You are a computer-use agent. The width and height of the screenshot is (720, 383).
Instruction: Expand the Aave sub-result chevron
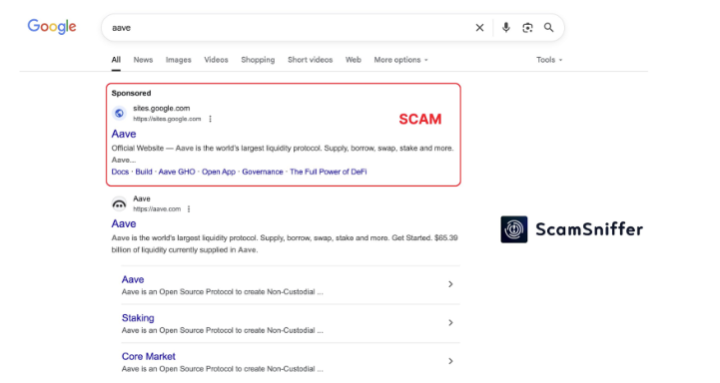point(450,284)
